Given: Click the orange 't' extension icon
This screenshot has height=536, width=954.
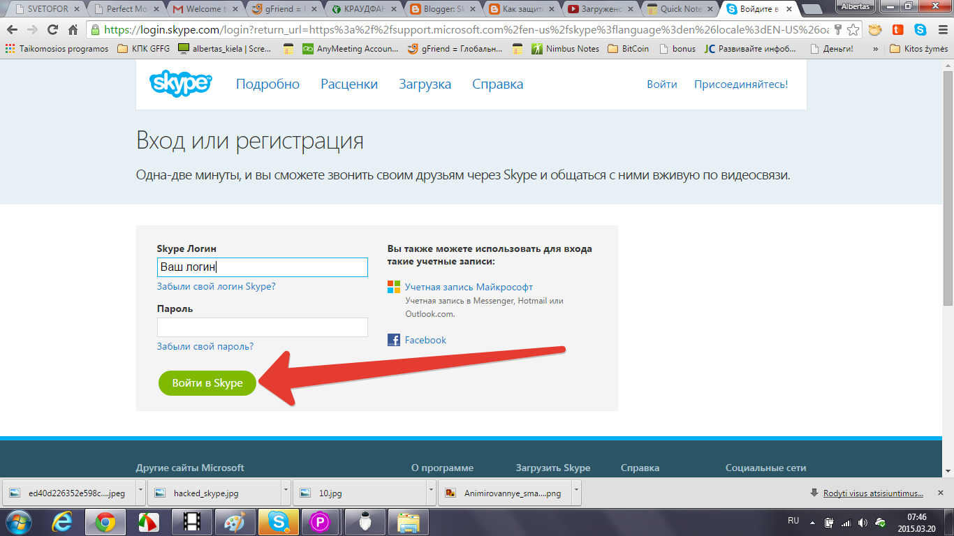Looking at the screenshot, I should point(898,30).
